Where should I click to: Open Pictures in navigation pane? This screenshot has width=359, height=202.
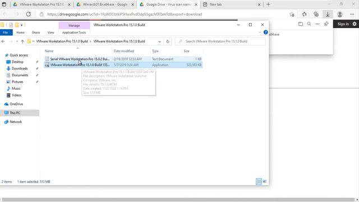[17, 82]
